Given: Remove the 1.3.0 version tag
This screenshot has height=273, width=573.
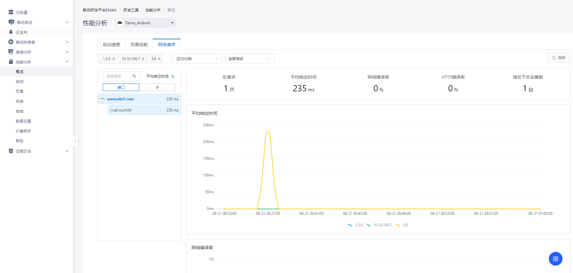Looking at the screenshot, I should 114,59.
